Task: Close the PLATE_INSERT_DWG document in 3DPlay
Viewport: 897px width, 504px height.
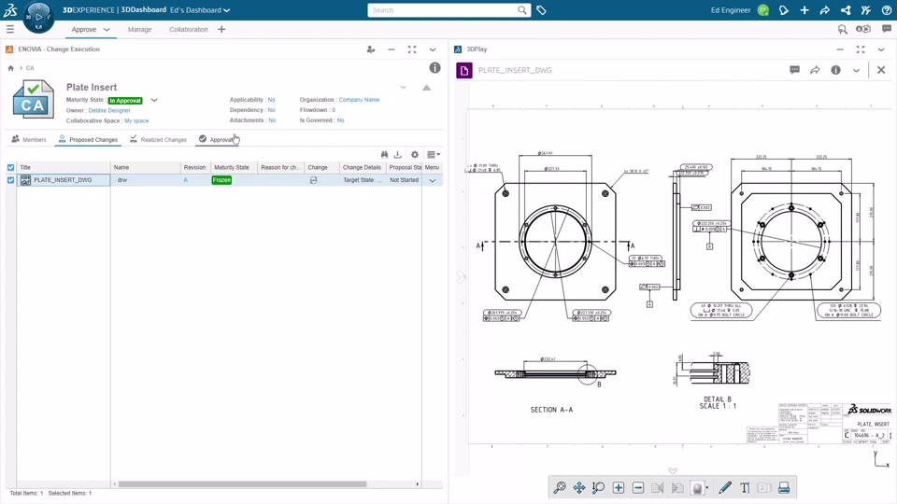Action: pos(881,70)
